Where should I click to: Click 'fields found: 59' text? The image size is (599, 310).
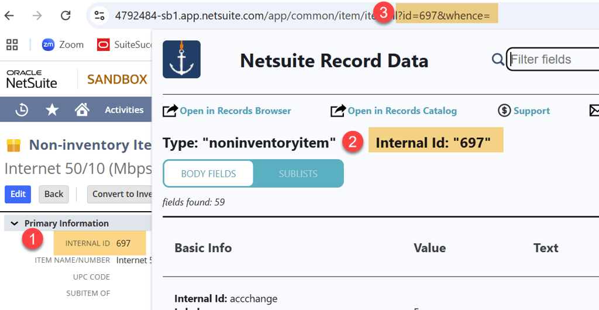(x=194, y=202)
